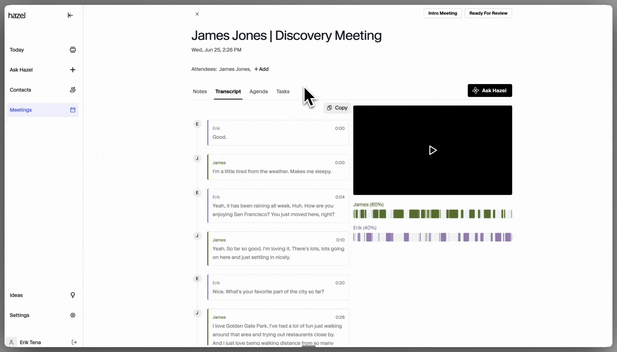Click the Meetings calendar icon
This screenshot has width=617, height=352.
73,110
